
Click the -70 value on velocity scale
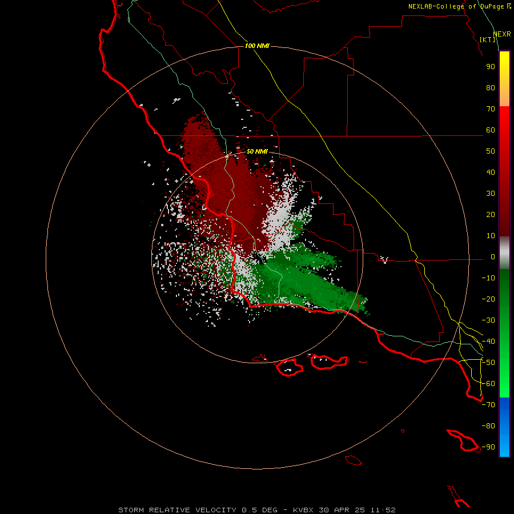pos(488,405)
